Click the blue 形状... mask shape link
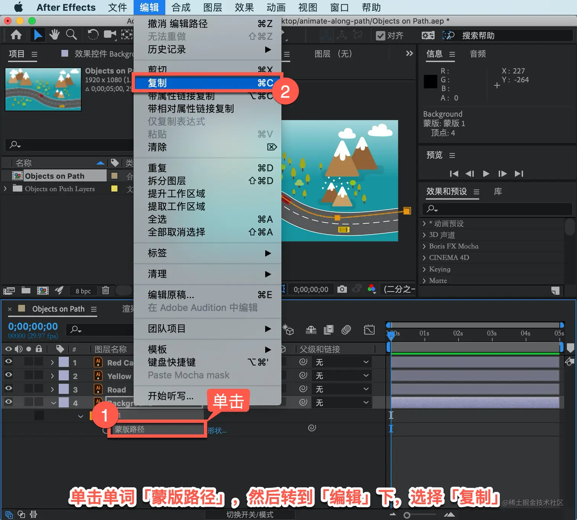Screen dimensions: 577x520 (217, 431)
